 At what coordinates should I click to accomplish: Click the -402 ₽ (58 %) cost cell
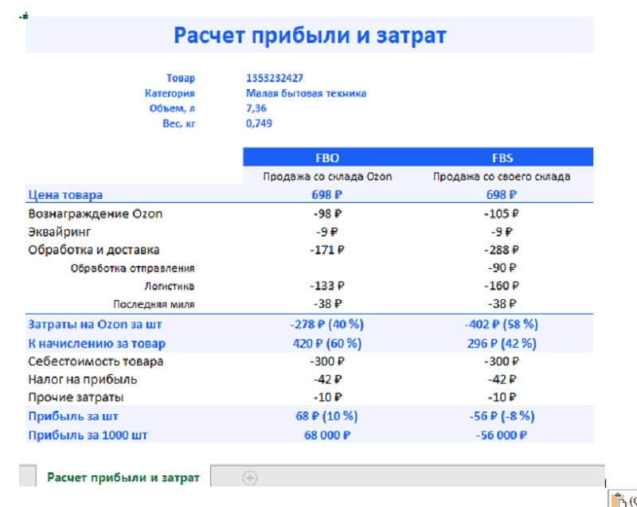502,325
